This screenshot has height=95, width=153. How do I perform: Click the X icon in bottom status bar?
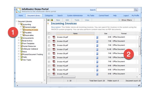point(17,86)
